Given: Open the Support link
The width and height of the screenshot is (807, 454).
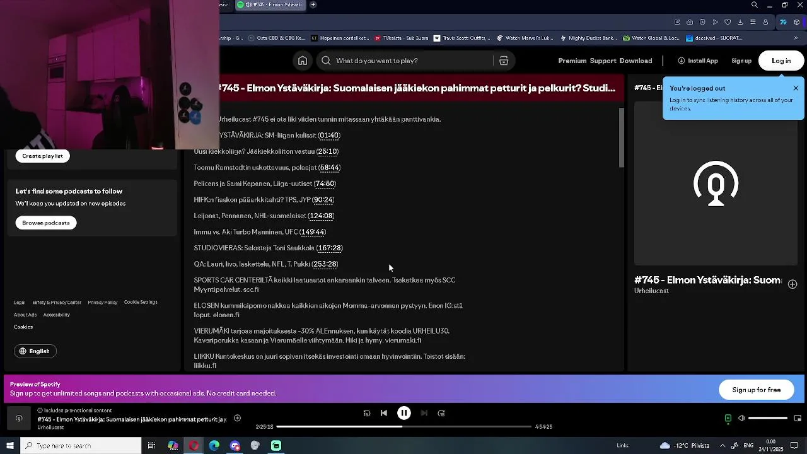Looking at the screenshot, I should [603, 61].
